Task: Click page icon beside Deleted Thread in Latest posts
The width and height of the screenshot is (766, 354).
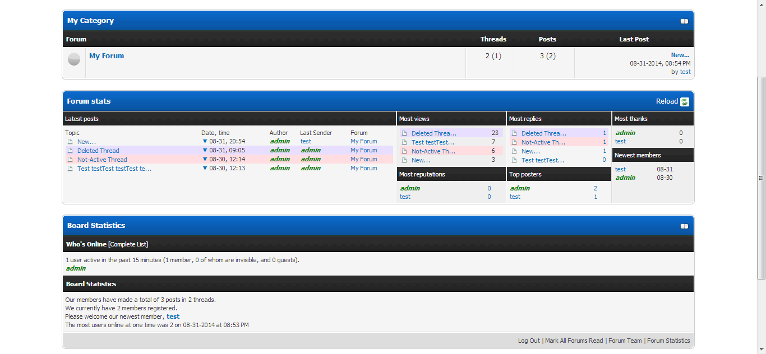Action: pos(70,151)
